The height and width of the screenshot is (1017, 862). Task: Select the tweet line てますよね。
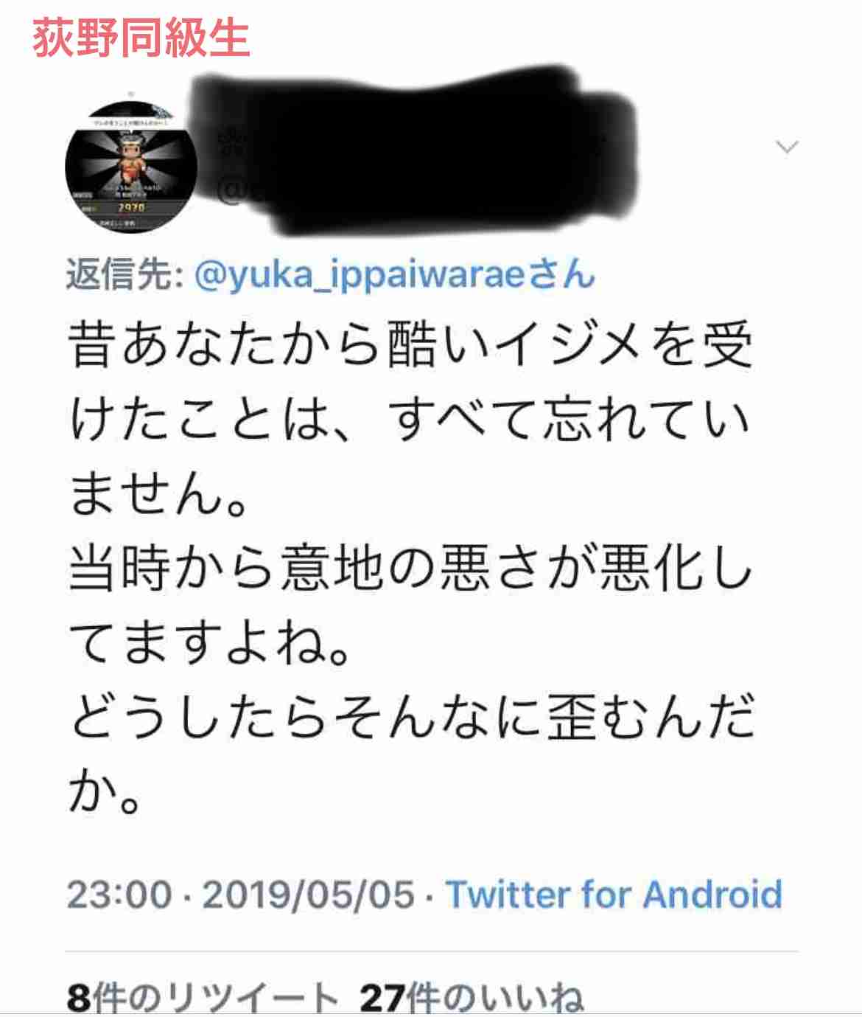[211, 643]
